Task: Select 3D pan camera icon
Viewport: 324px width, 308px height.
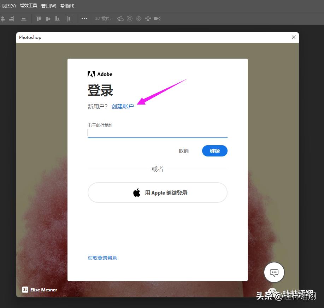Action: click(139, 19)
